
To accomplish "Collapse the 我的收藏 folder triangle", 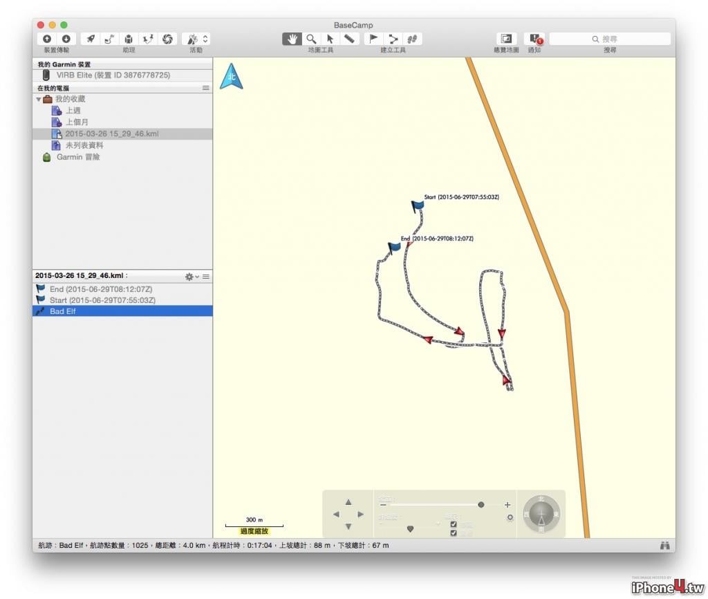I will [x=39, y=100].
